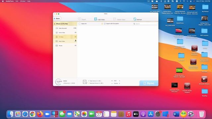Open the Window menu
The width and height of the screenshot is (212, 119).
click(23, 1)
